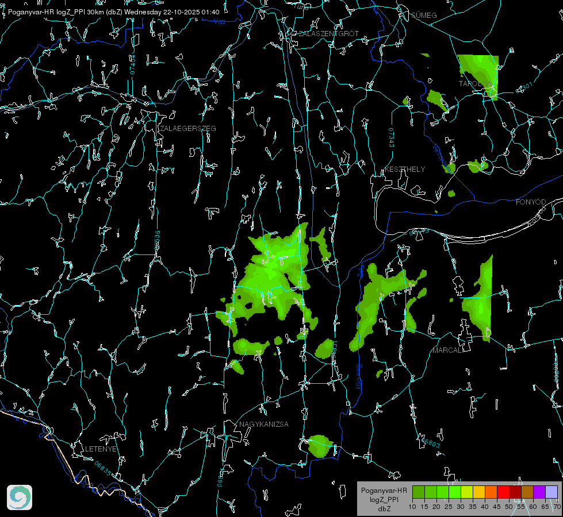The image size is (563, 517).
Task: Click the 06835 road number near Letenye
Action: click(103, 468)
